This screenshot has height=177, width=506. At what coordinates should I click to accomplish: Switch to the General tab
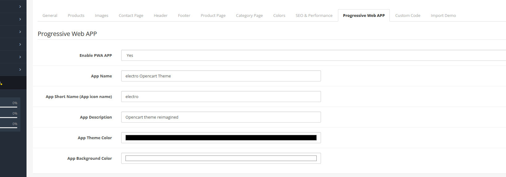[50, 15]
